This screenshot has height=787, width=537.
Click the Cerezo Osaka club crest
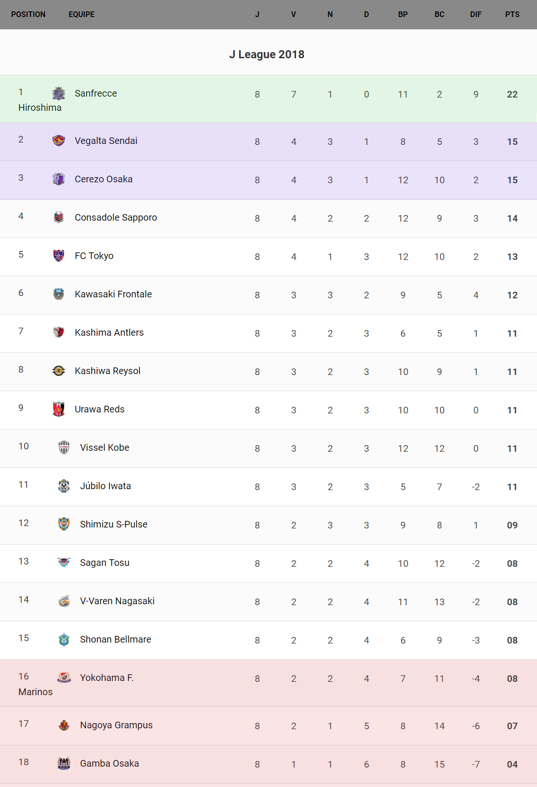tap(59, 179)
